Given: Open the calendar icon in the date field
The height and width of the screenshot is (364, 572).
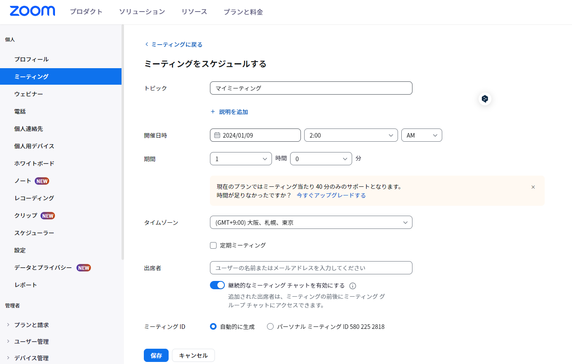Looking at the screenshot, I should coord(217,135).
